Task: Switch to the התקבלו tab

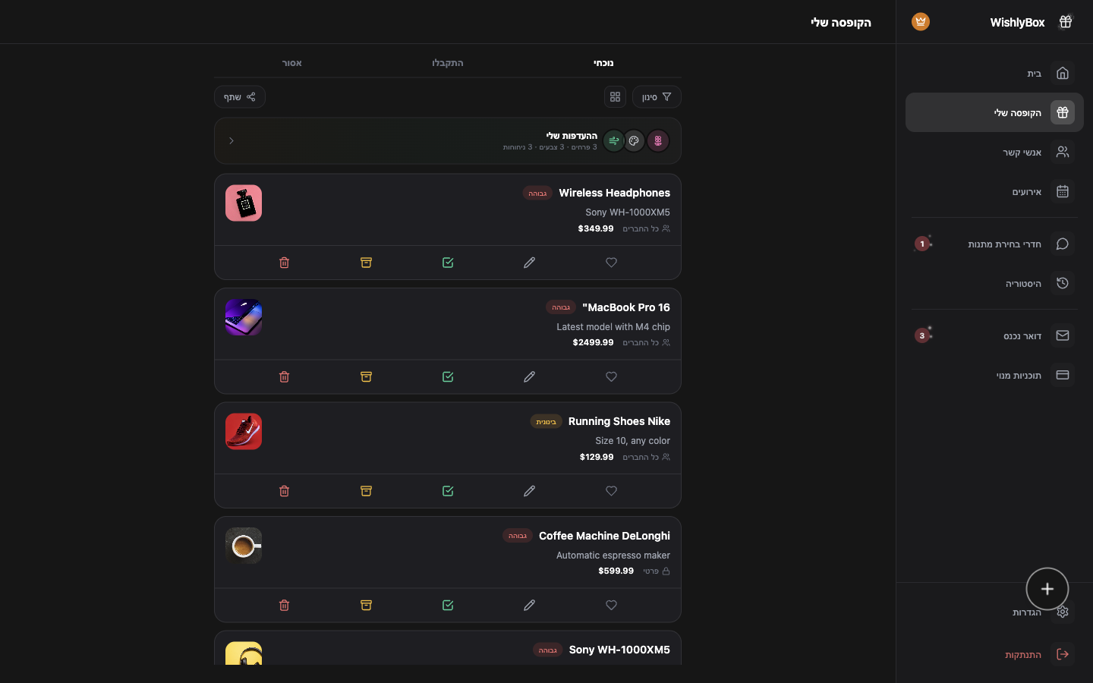Action: tap(448, 63)
